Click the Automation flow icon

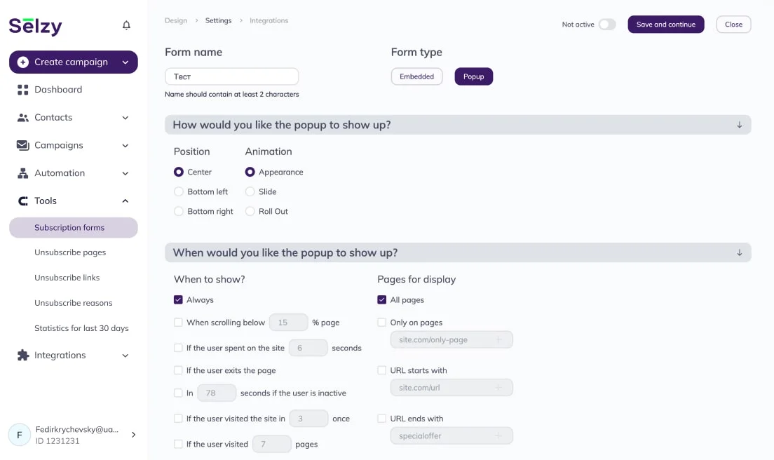click(x=22, y=173)
